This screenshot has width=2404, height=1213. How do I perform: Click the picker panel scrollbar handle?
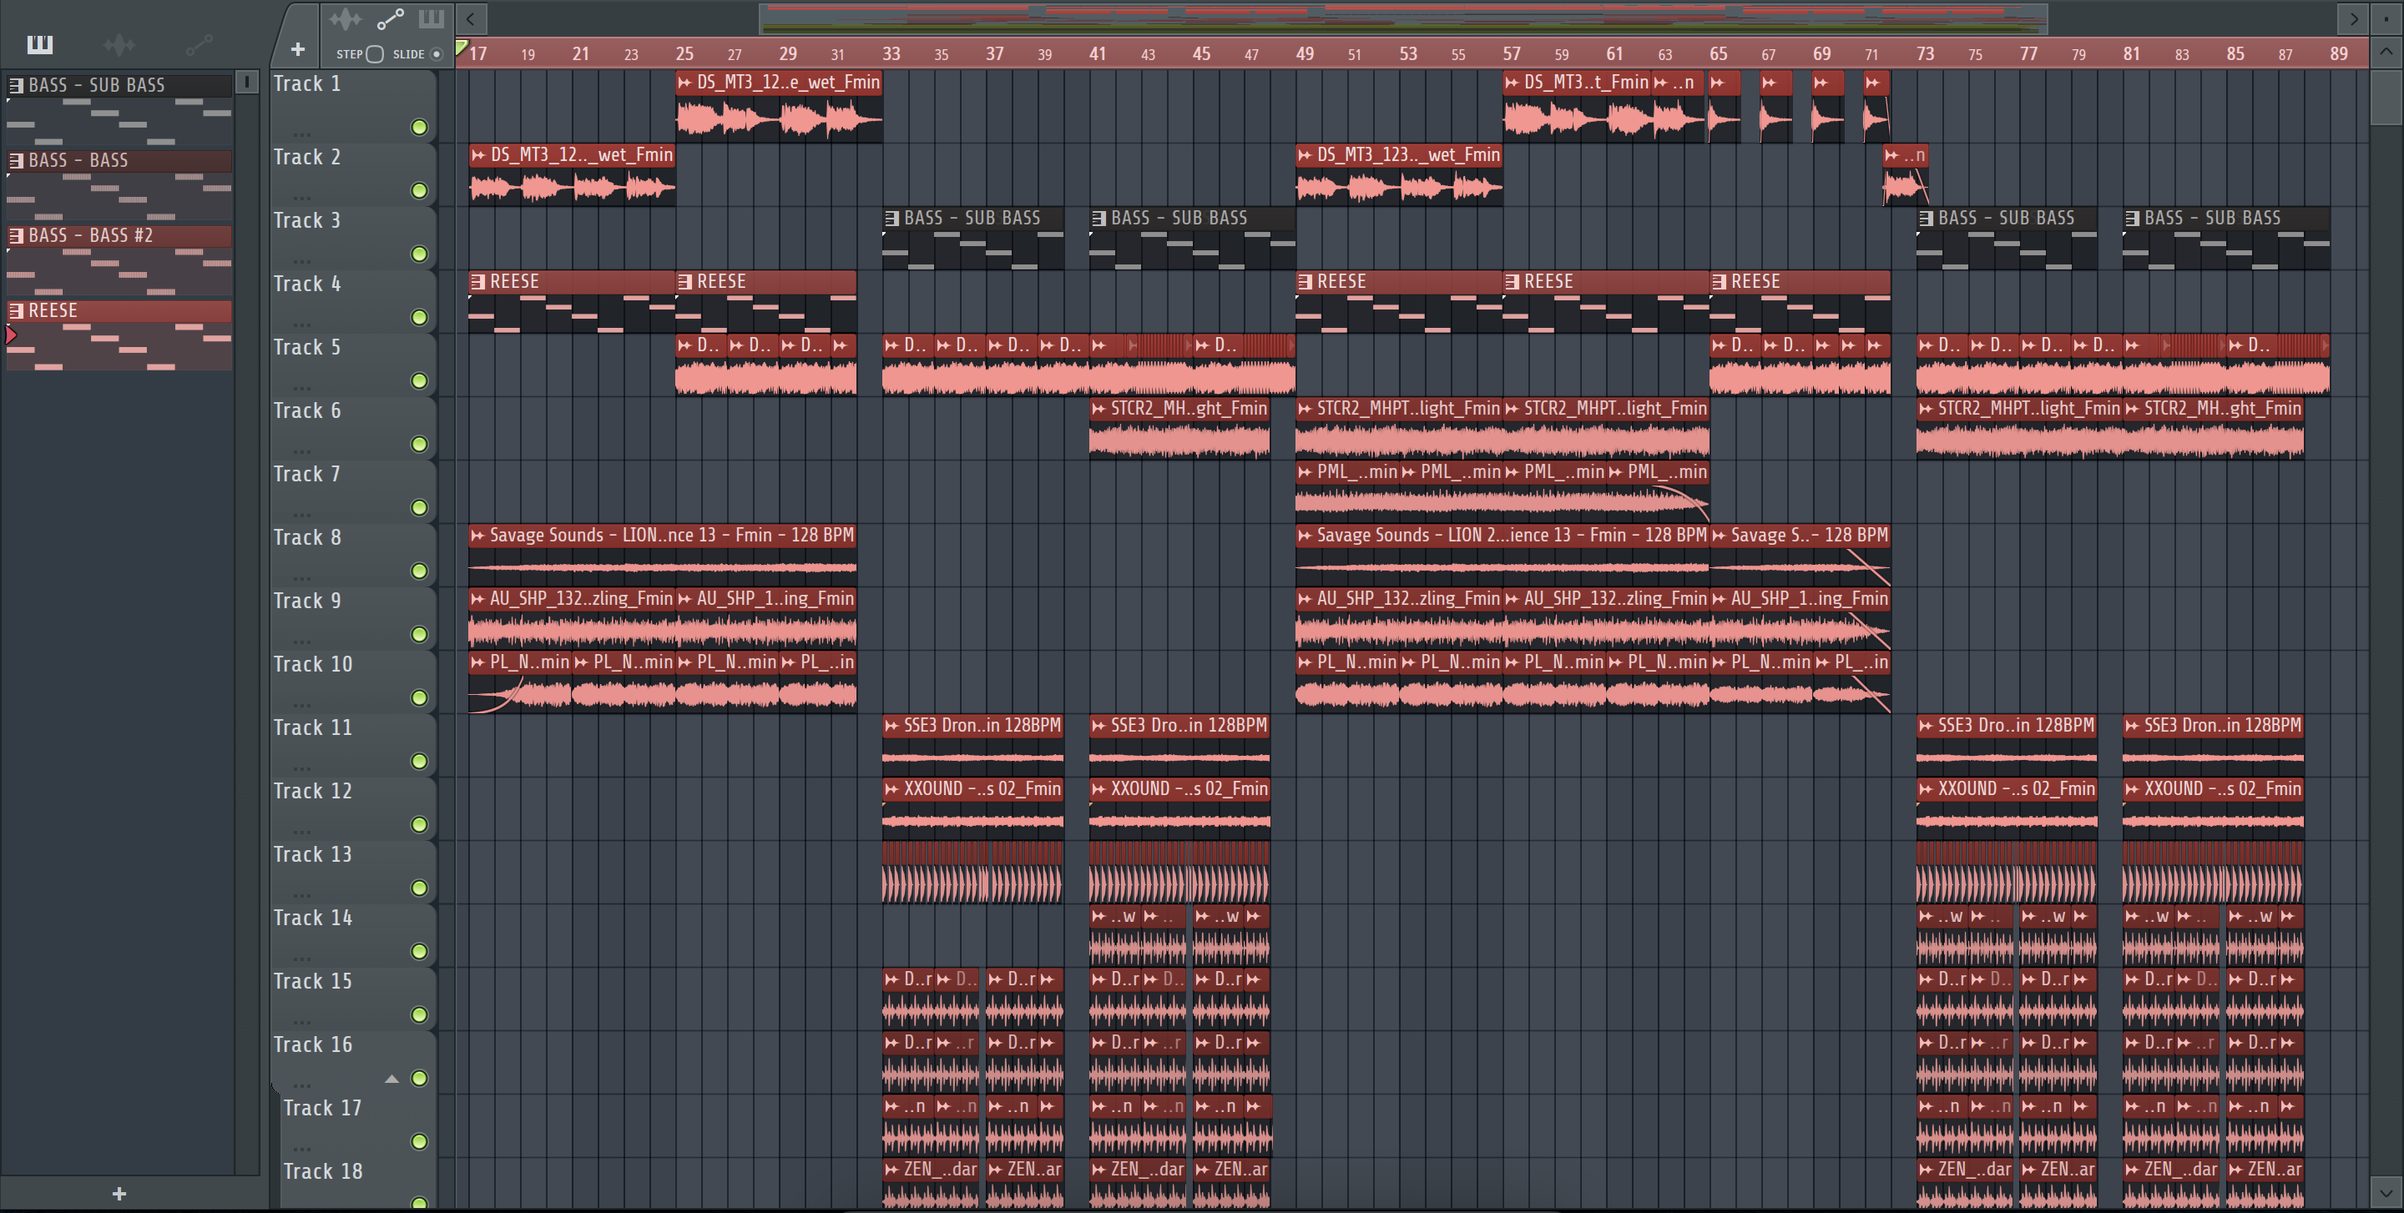coord(247,82)
